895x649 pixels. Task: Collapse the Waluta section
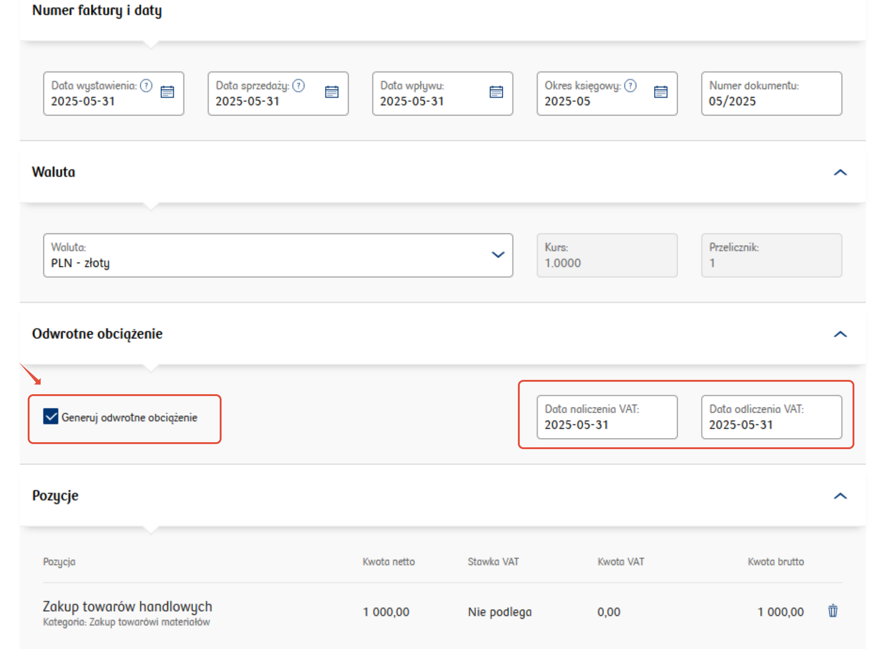click(x=840, y=172)
